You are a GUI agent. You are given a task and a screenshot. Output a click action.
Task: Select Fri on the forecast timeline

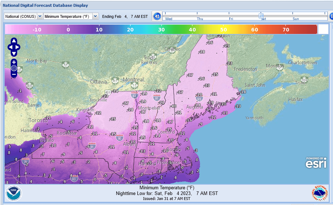click(x=231, y=19)
